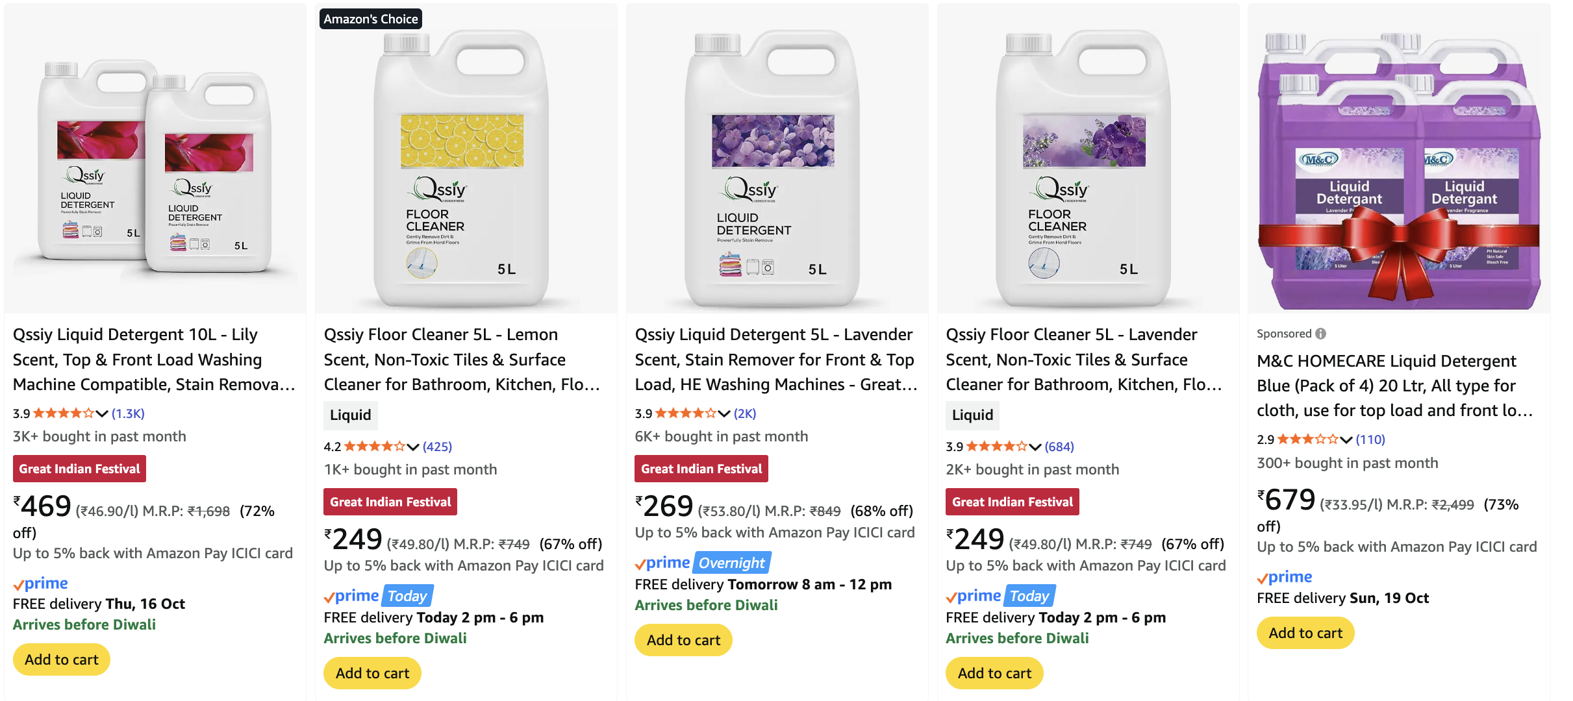Select Liquid option on Lemon Floor Cleaner

[351, 415]
